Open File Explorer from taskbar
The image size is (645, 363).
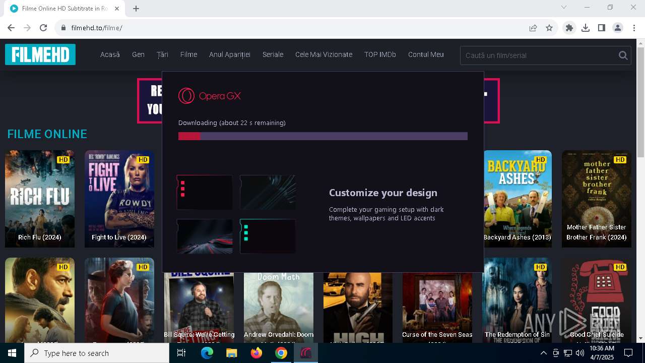(x=232, y=353)
